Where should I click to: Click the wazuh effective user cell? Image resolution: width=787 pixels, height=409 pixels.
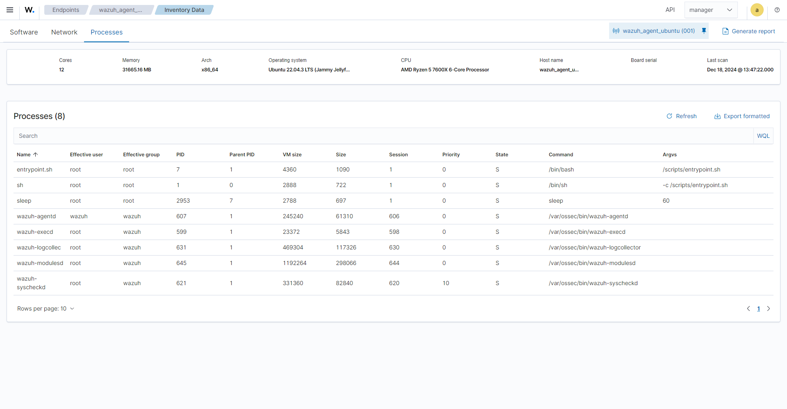tap(79, 216)
